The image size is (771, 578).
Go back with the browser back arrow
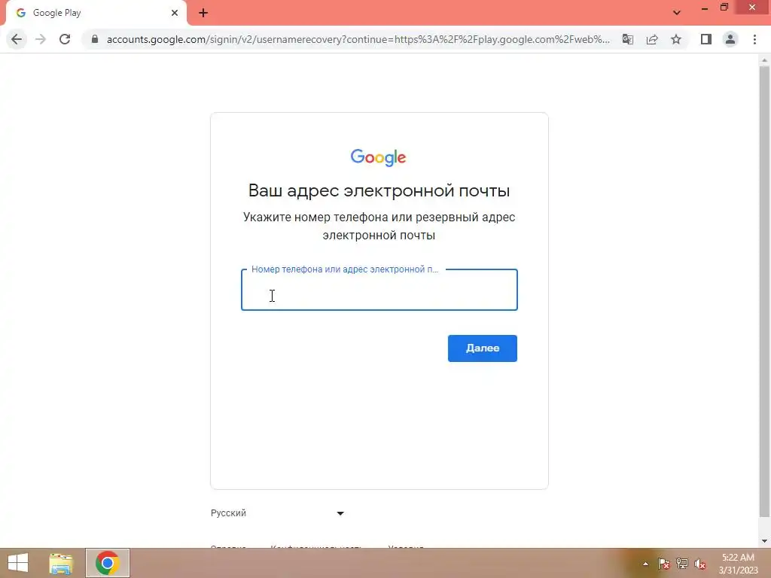coord(17,39)
